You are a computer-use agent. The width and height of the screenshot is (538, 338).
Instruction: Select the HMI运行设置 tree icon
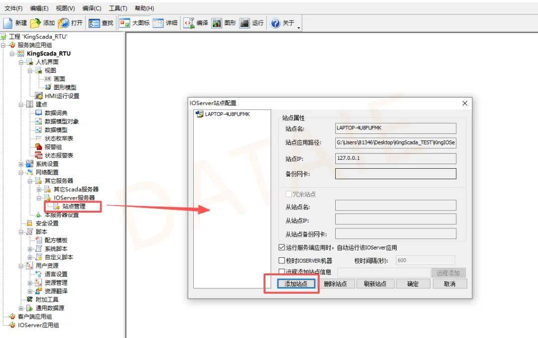click(39, 96)
